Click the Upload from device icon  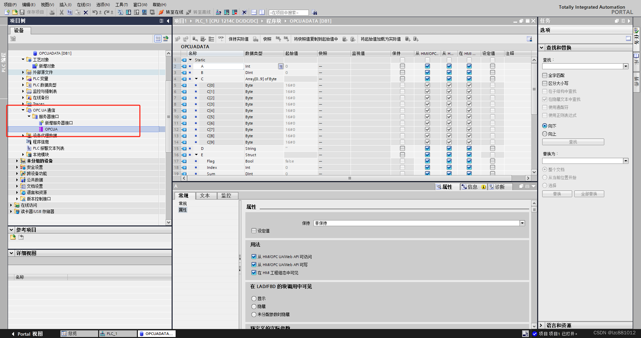tap(137, 12)
